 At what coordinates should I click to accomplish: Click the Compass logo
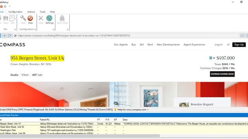tap(12, 45)
